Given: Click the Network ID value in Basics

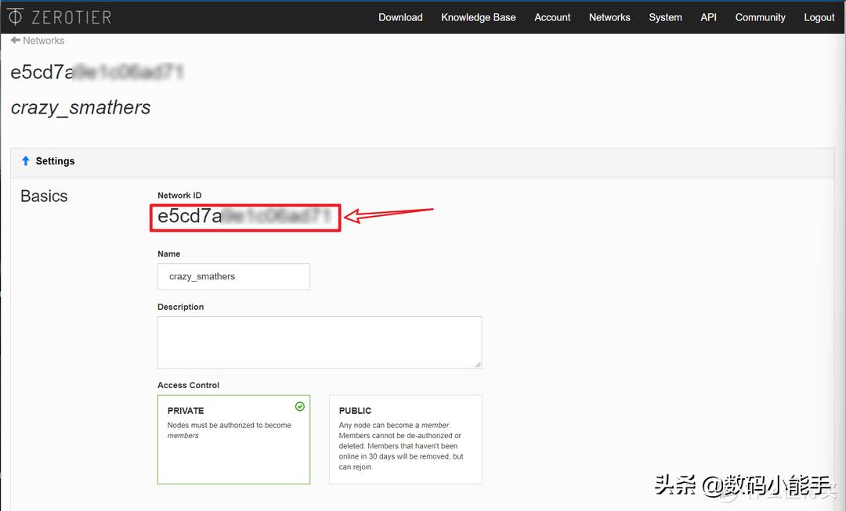Looking at the screenshot, I should tap(244, 217).
